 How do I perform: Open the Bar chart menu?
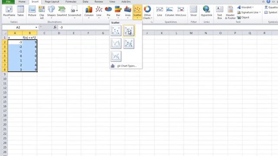(x=118, y=12)
